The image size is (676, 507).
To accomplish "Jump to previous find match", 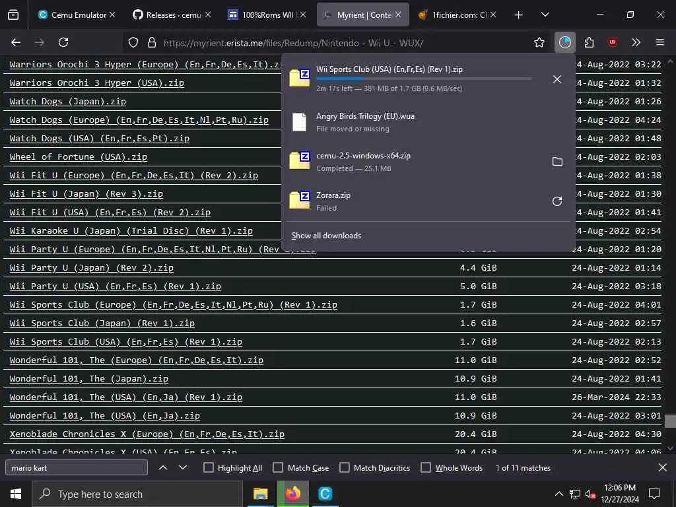I will click(x=163, y=467).
